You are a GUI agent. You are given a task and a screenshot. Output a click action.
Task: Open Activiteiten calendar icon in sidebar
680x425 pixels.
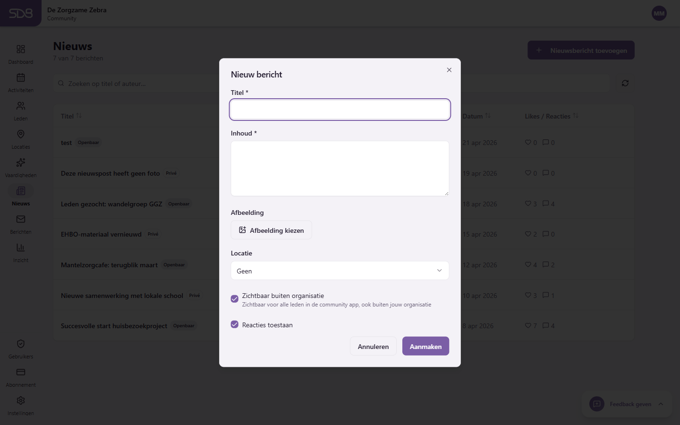coord(21,78)
